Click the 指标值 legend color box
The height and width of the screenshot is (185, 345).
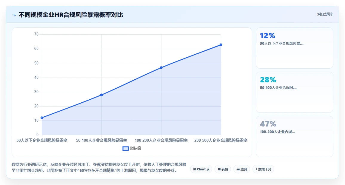125,149
